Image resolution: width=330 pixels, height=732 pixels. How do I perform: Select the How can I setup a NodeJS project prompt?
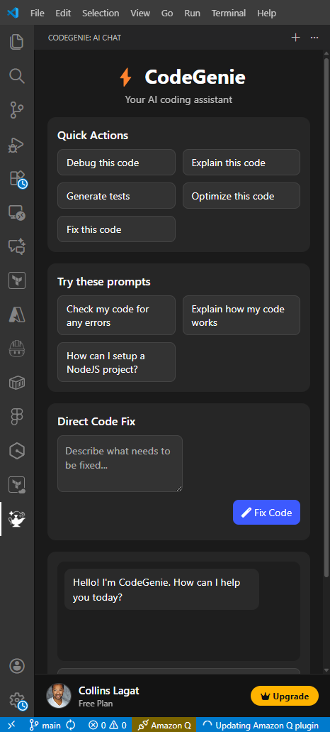(x=116, y=362)
